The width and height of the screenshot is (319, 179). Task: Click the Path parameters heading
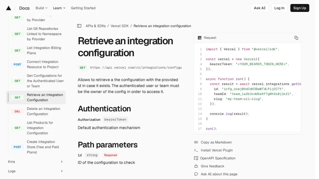pyautogui.click(x=108, y=145)
